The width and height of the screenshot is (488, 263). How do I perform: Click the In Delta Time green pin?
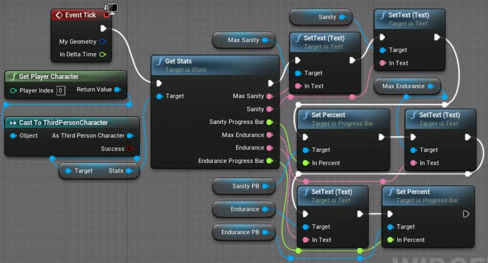click(x=103, y=54)
